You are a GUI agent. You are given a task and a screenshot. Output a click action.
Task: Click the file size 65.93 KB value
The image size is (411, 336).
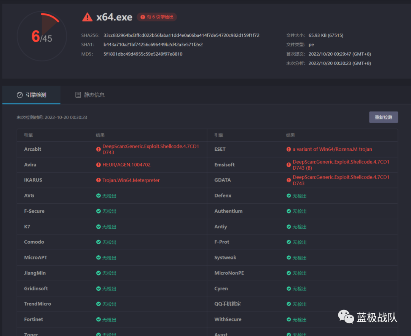pos(326,35)
